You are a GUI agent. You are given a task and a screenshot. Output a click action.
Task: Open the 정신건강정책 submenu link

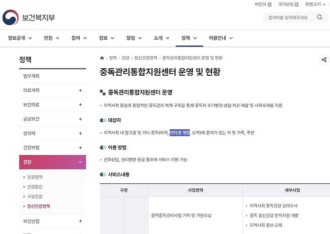coord(39,206)
